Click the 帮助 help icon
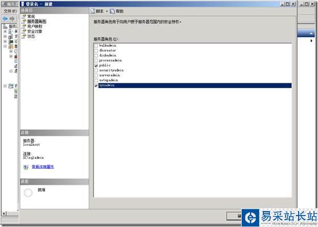Screen dimensions: 318x227 tap(112, 11)
